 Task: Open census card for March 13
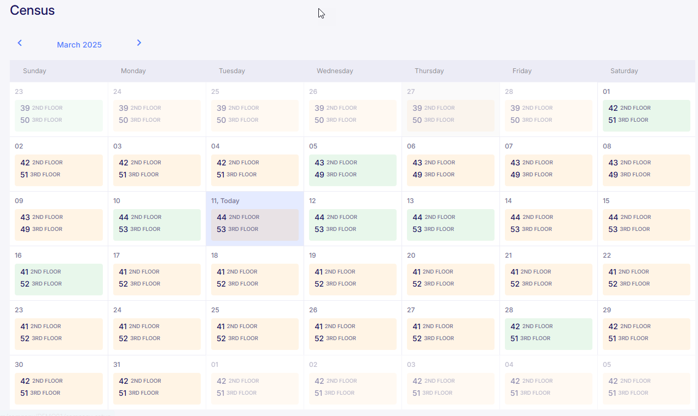click(451, 225)
